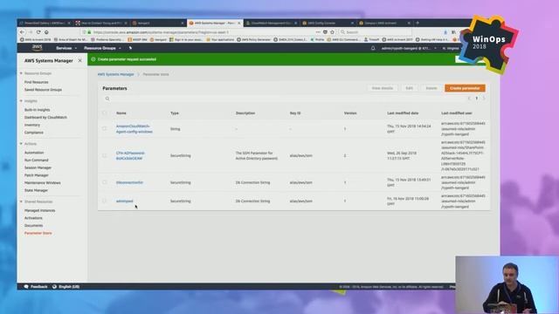
Task: Close the AWS Systems Manager side panel
Action: [x=79, y=60]
